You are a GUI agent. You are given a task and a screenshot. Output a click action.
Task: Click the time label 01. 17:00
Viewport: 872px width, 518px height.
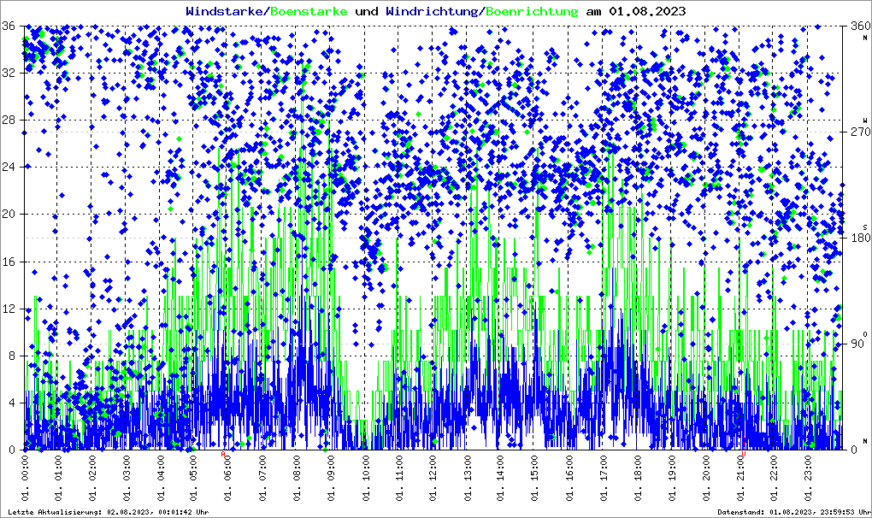click(604, 478)
